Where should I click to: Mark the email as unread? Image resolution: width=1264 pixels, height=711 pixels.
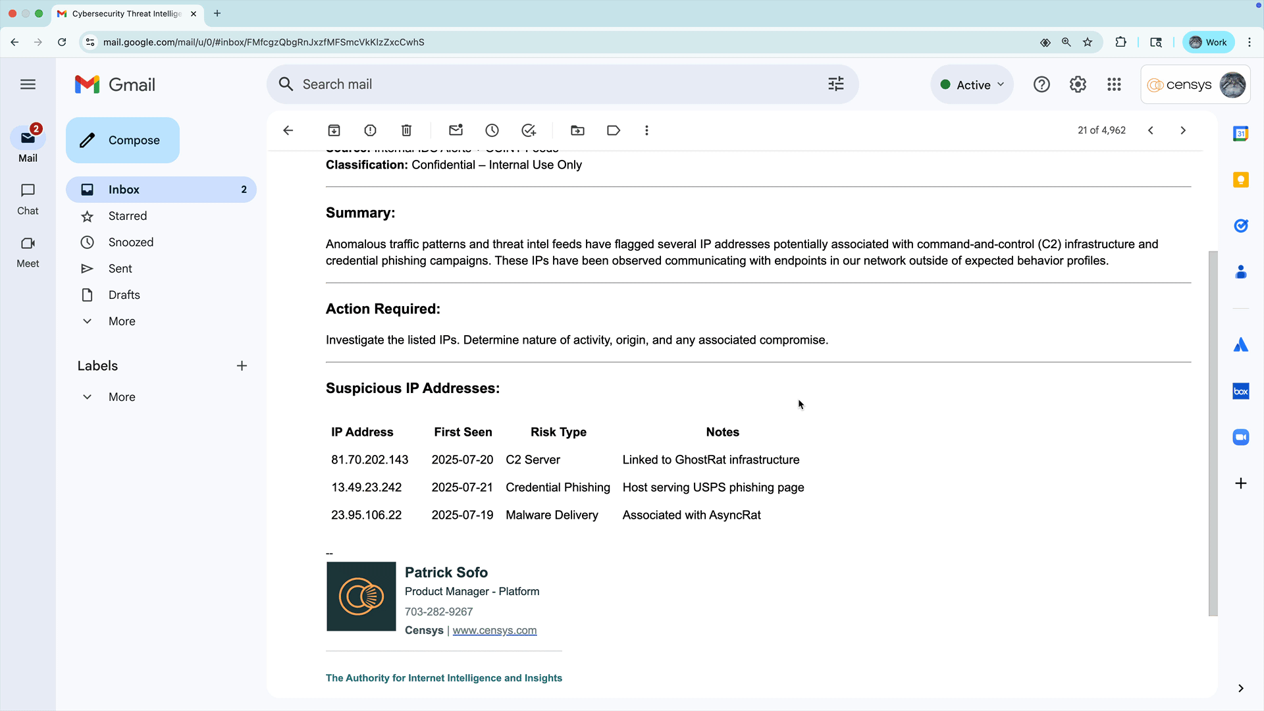456,130
